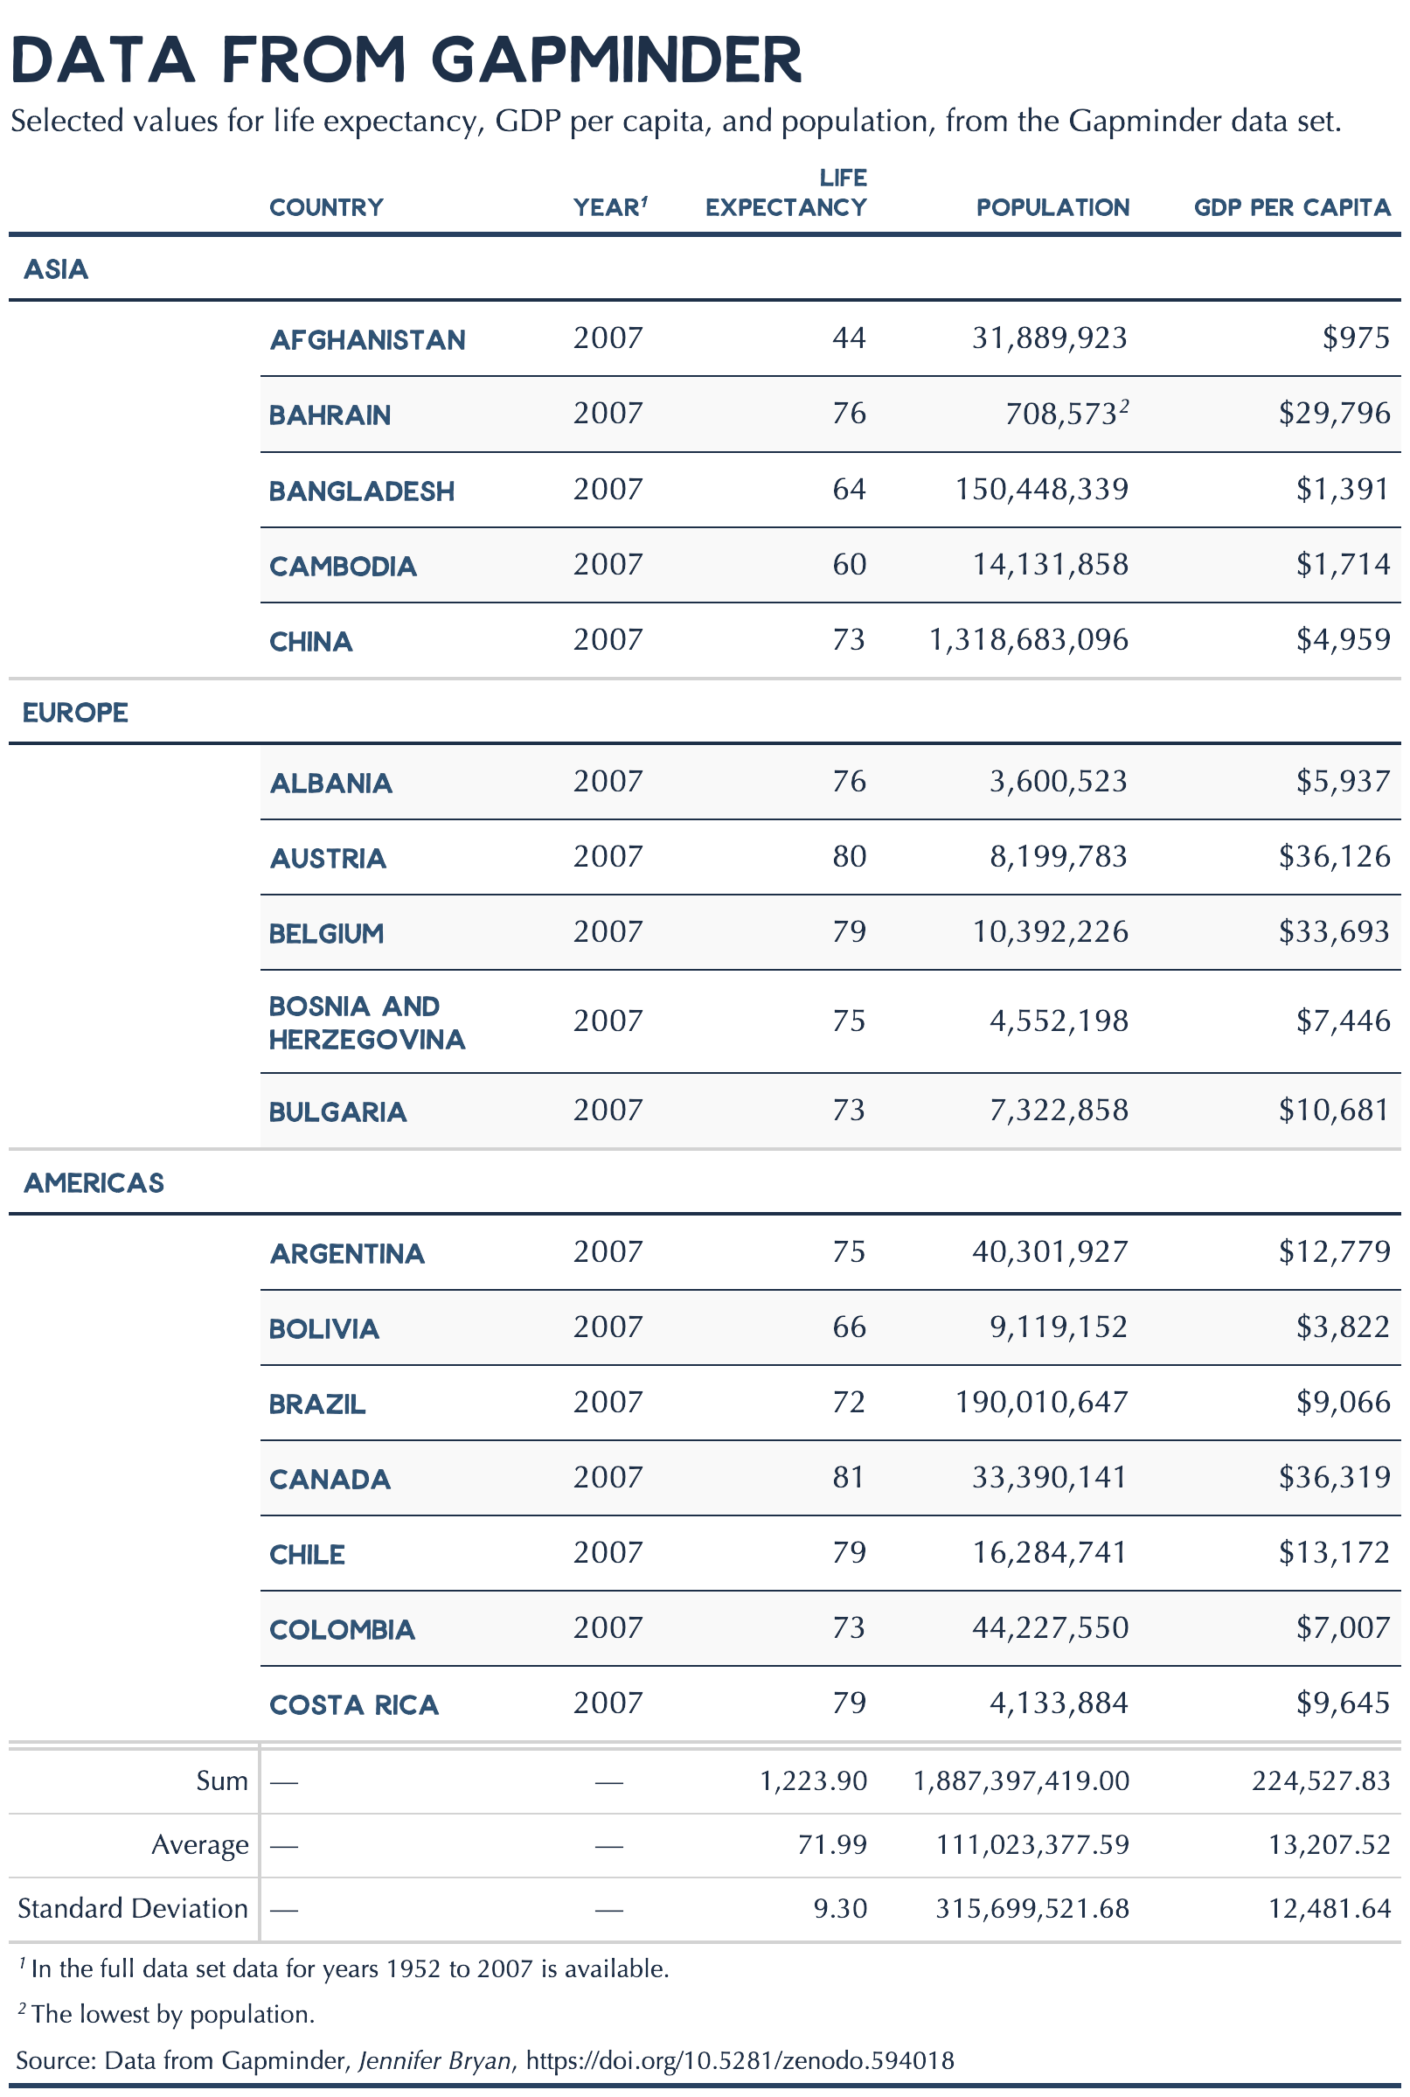Select the Americas group heading

tap(94, 1183)
